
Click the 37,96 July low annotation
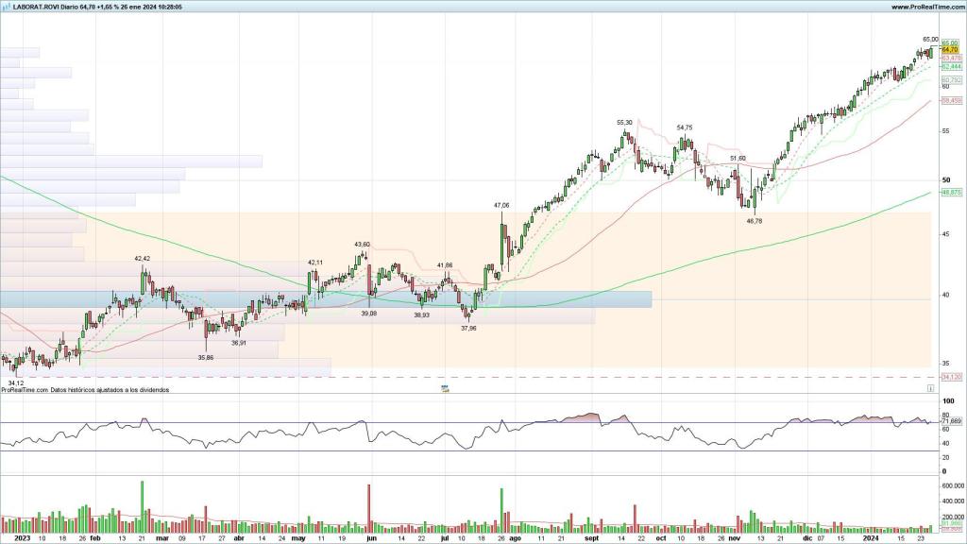point(468,328)
